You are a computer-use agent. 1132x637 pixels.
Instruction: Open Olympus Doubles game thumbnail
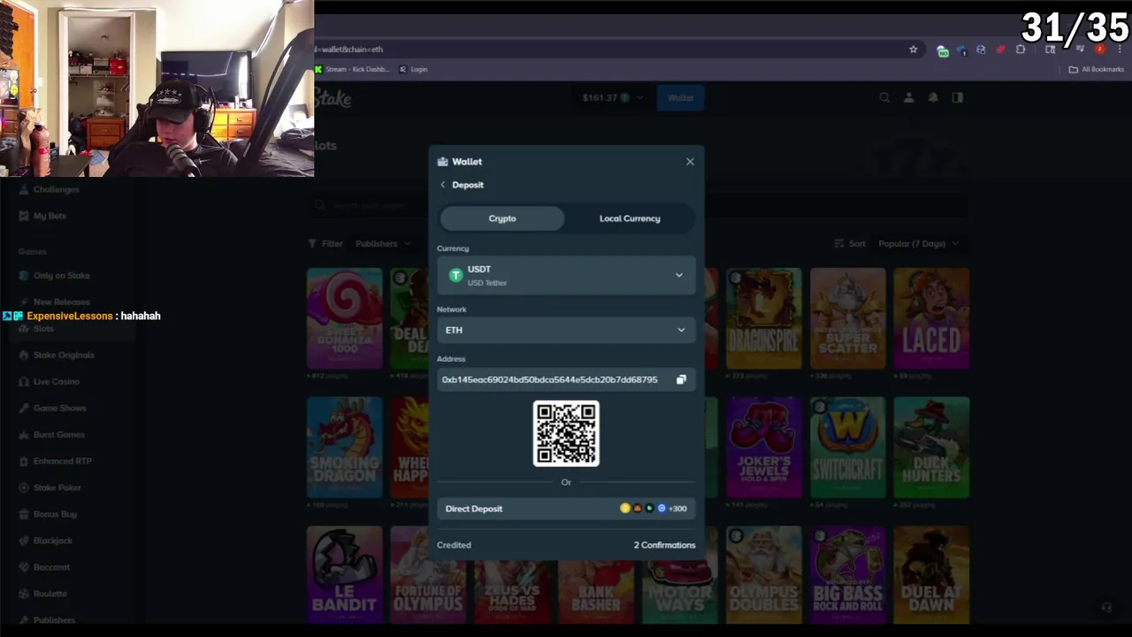click(x=764, y=575)
